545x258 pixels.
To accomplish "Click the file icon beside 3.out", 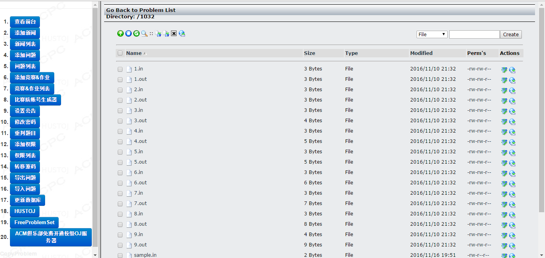I will coord(129,121).
